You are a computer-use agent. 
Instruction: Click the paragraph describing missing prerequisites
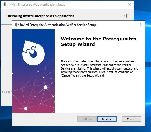99,68
